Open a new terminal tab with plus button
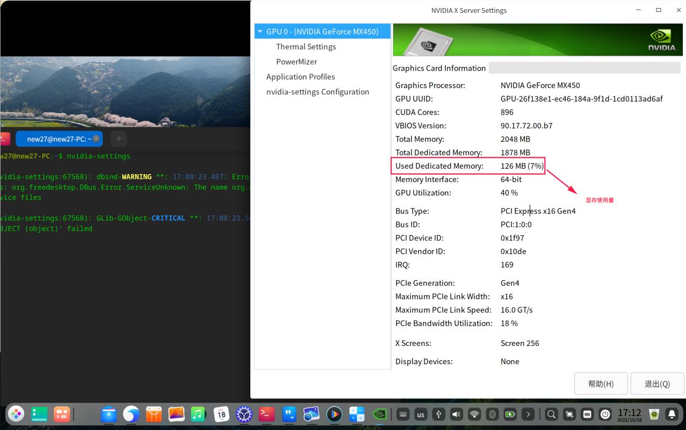The height and width of the screenshot is (430, 686). [x=118, y=139]
